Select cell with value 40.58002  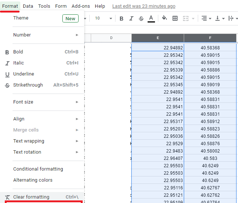pos(210,151)
